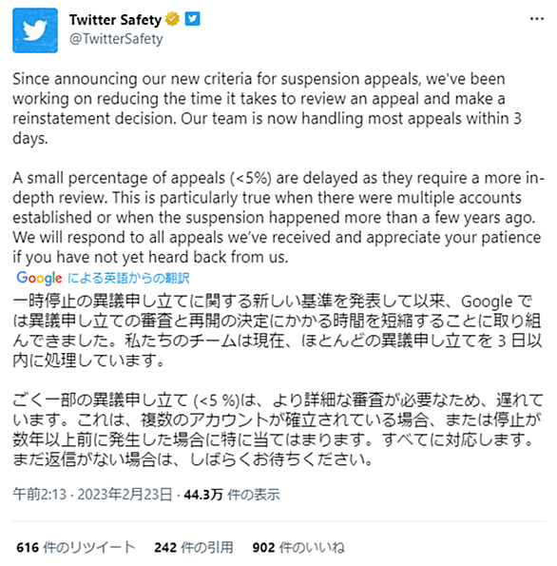Click the 2023年2月23日 date
Viewport: 557px width, 566px height.
point(125,495)
